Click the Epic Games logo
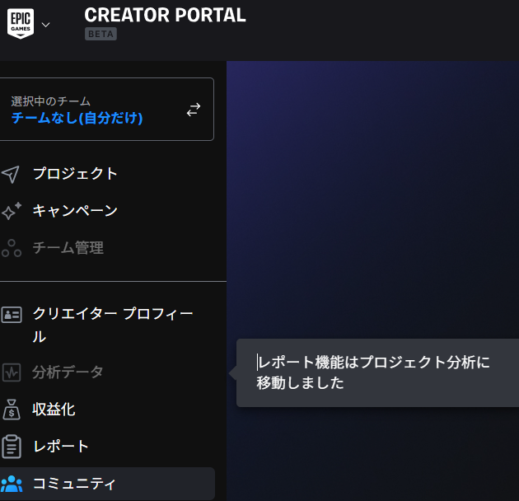This screenshot has height=501, width=519. point(21,24)
